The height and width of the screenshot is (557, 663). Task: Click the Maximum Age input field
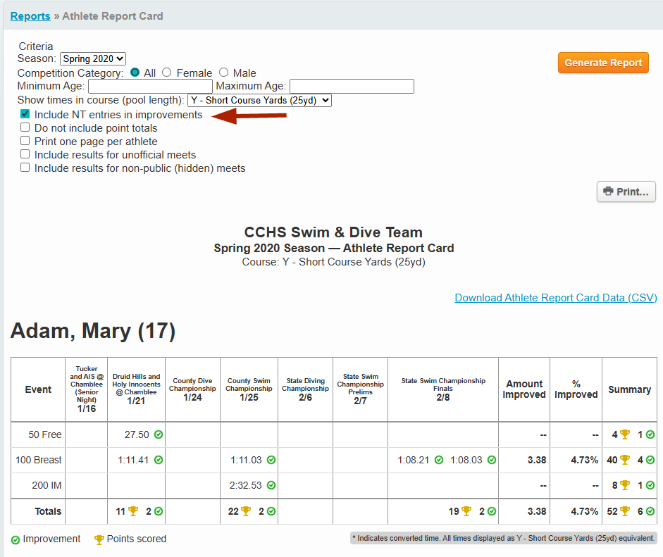[352, 86]
